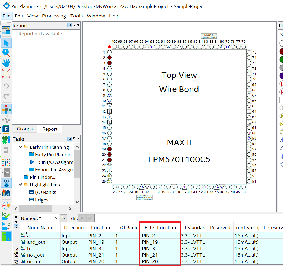Click the detach window icon atop the toolbar

click(x=6, y=30)
